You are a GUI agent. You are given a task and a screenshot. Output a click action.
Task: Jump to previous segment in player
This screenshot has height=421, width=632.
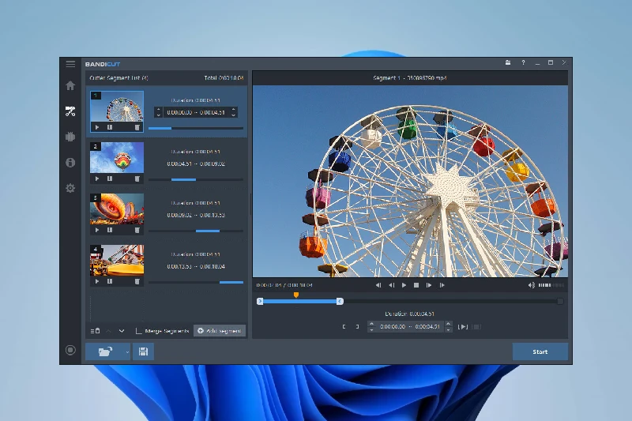378,285
